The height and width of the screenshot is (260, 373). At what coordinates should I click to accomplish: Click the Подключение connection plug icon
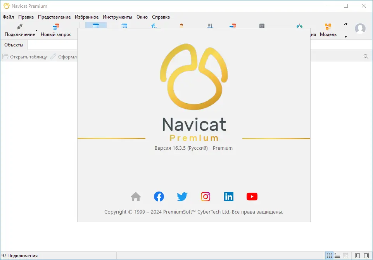pos(20,27)
